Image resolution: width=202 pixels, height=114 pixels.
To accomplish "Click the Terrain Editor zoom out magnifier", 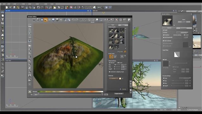I will [85, 20].
